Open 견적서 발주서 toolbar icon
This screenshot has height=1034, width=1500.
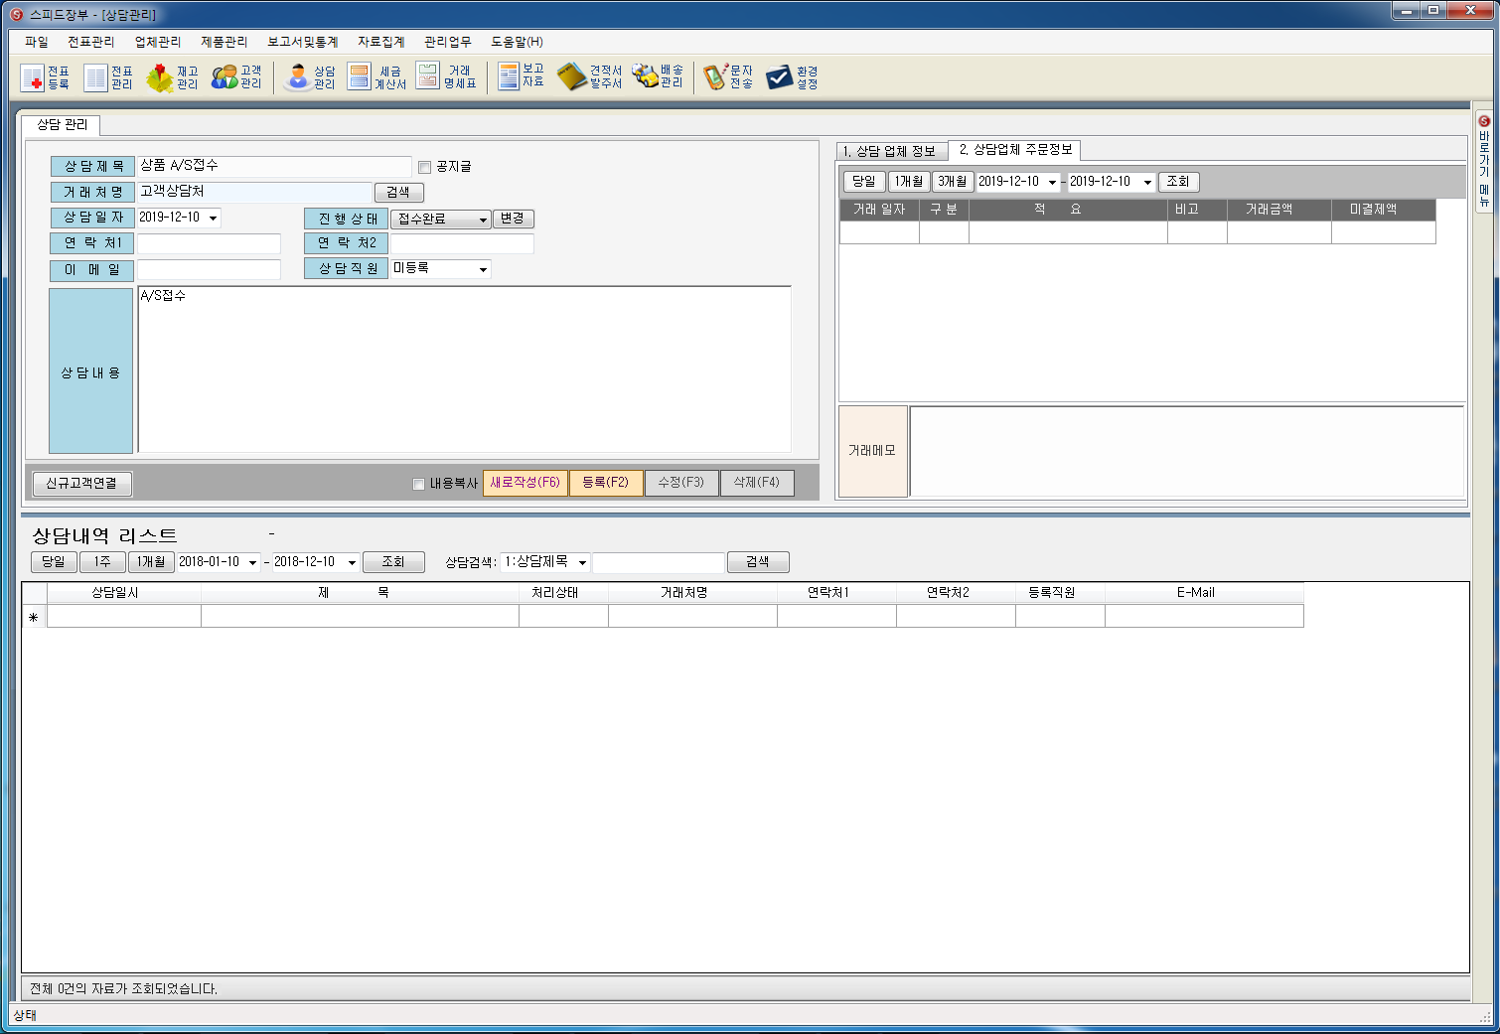pyautogui.click(x=590, y=77)
